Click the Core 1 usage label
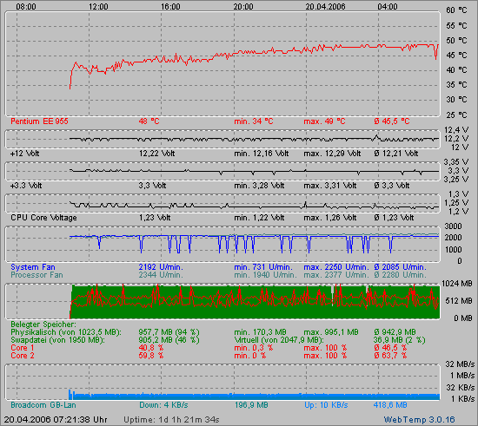 (x=23, y=348)
